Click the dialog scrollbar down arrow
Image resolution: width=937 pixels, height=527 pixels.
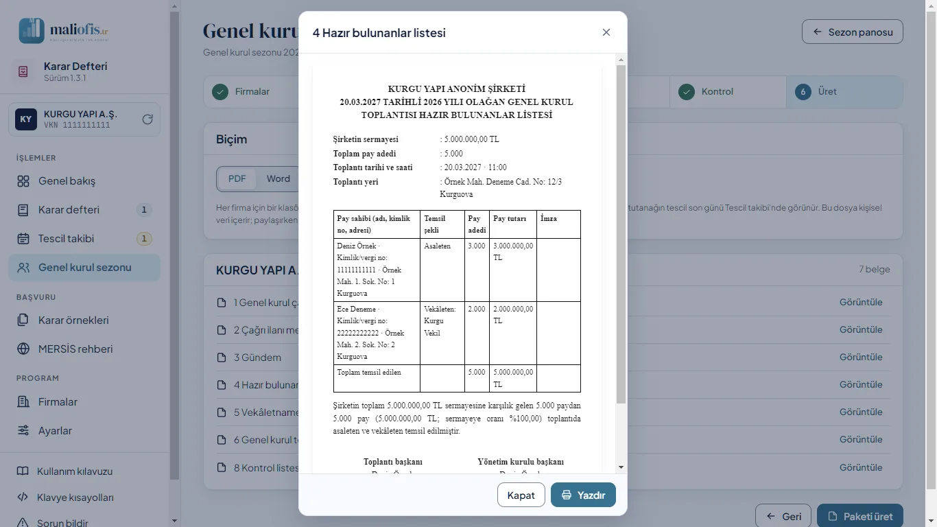click(x=621, y=467)
